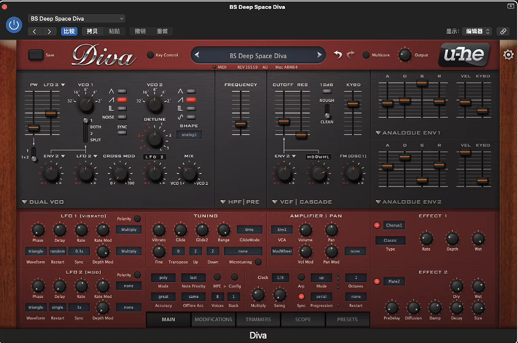Click the Detune knob
Image resolution: width=518 pixels, height=343 pixels.
155,139
